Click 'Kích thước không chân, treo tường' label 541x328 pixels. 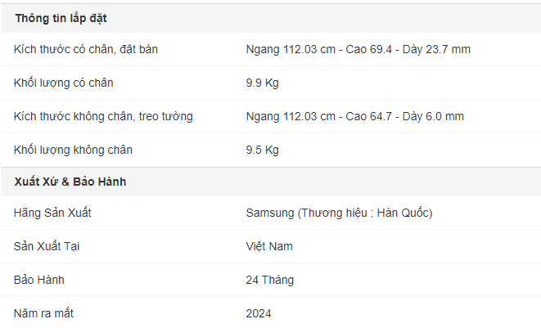pyautogui.click(x=103, y=117)
